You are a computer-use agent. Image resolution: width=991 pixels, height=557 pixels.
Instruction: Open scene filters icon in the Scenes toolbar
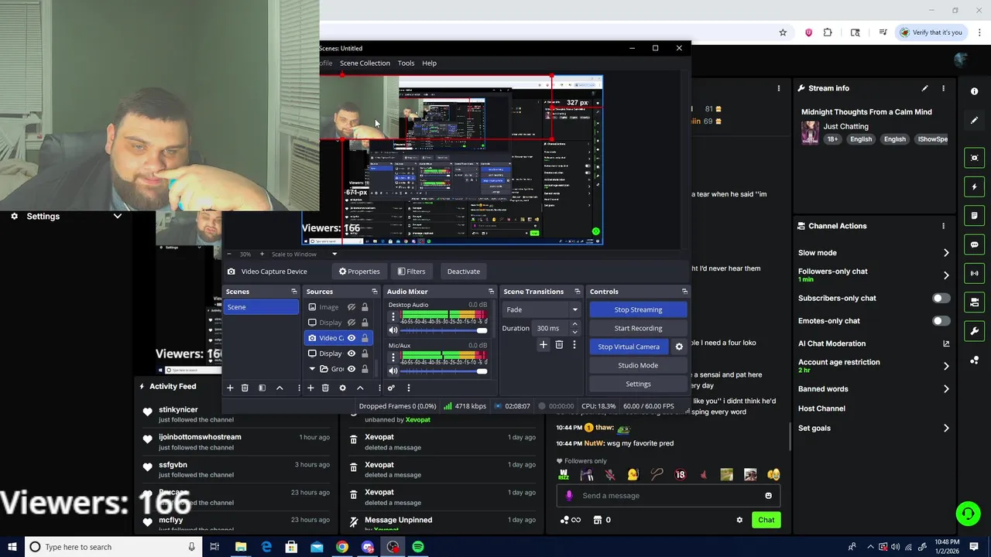pos(262,388)
